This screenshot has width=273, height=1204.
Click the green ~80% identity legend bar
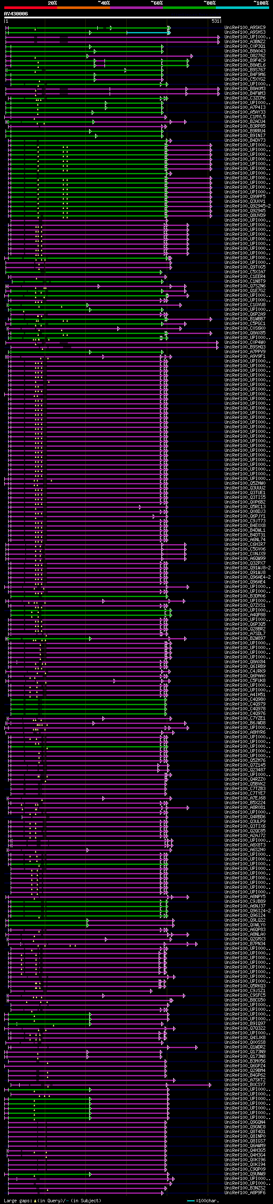pyautogui.click(x=189, y=8)
